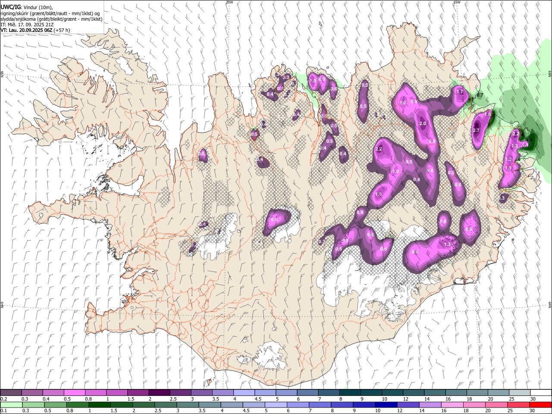This screenshot has width=552, height=414.
Task: Click the pale green first swatch, lower legend
Action: [11, 405]
